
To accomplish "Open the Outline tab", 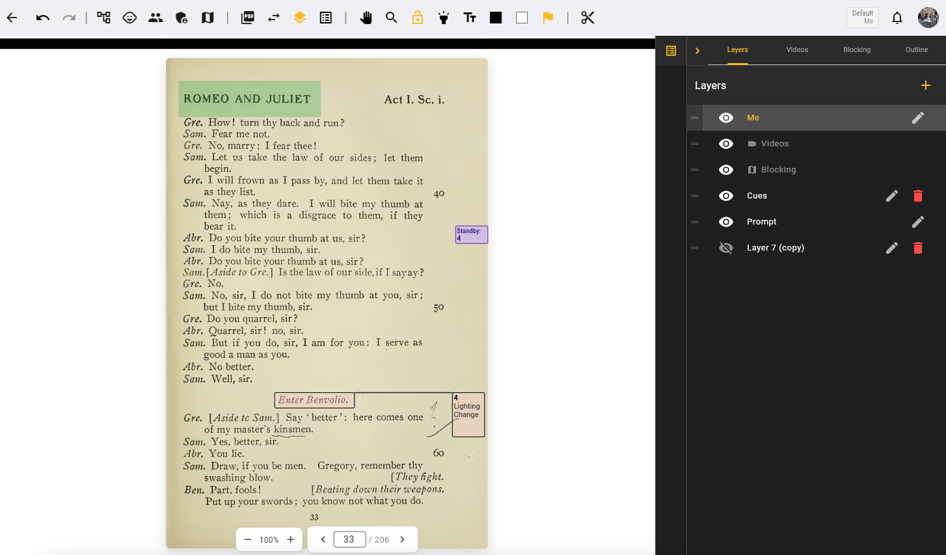I will pyautogui.click(x=916, y=49).
